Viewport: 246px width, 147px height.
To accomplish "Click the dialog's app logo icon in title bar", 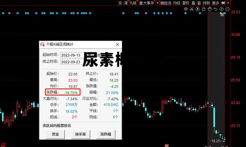I will pos(42,45).
